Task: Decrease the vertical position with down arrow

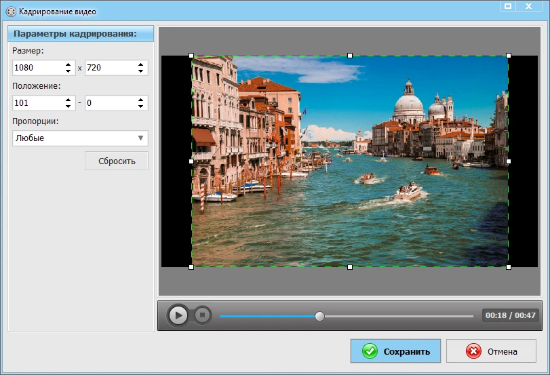Action: tap(140, 106)
